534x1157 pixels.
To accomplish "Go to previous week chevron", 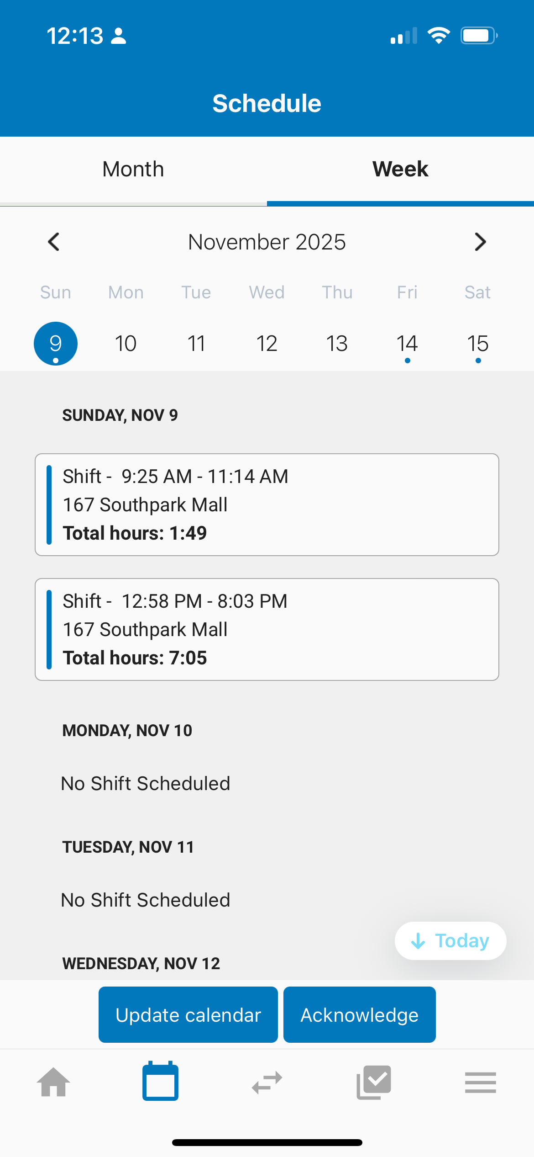I will tap(54, 242).
